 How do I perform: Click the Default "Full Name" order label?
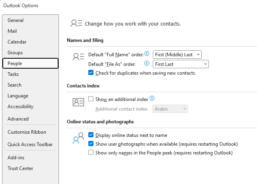click(116, 55)
